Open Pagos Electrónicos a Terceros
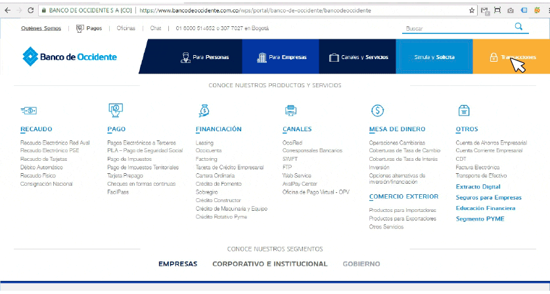 point(142,142)
